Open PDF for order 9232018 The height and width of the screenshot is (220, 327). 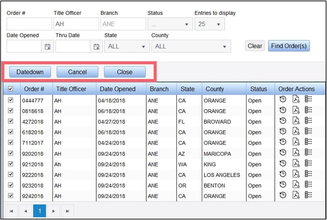pos(296,185)
